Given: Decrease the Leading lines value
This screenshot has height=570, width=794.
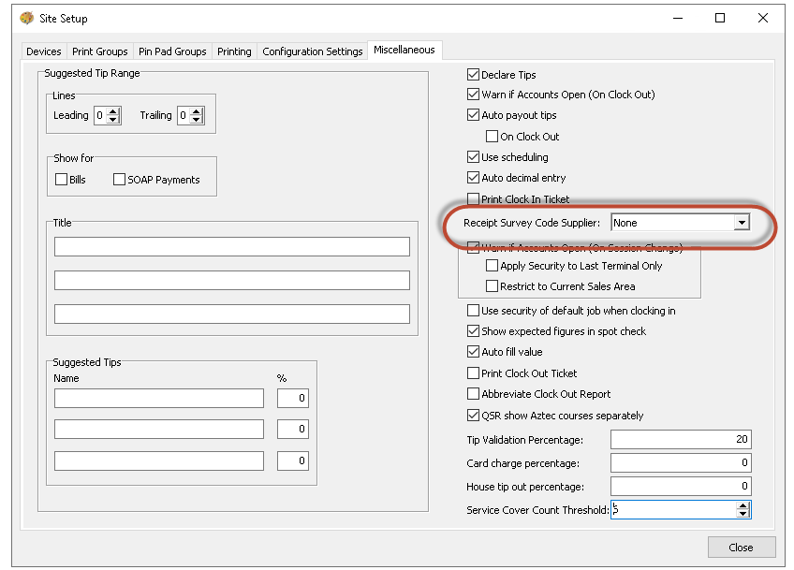Looking at the screenshot, I should (113, 120).
